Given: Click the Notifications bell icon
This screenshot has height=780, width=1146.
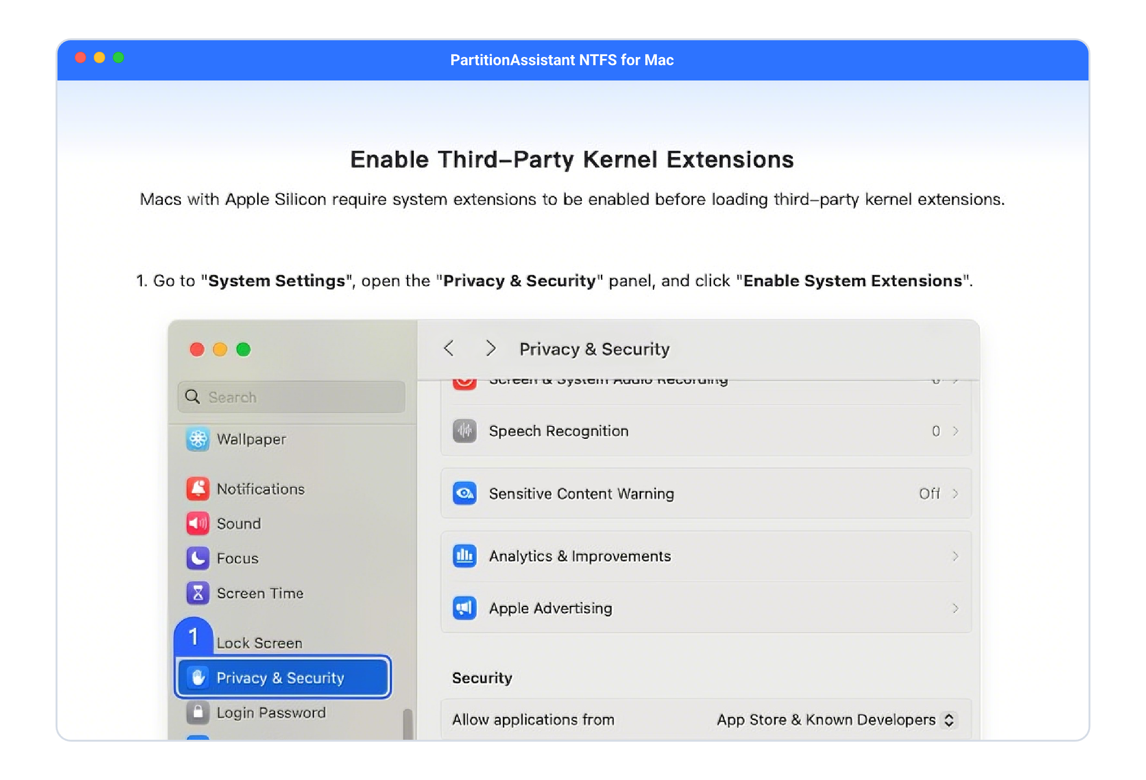Looking at the screenshot, I should pos(198,489).
